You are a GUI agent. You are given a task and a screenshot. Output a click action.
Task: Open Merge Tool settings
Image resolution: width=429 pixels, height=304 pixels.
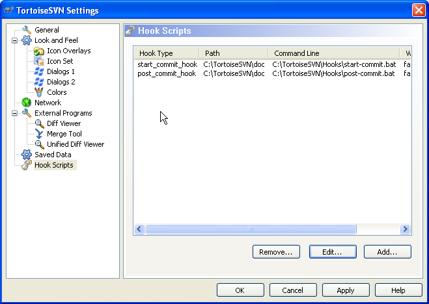pyautogui.click(x=64, y=134)
